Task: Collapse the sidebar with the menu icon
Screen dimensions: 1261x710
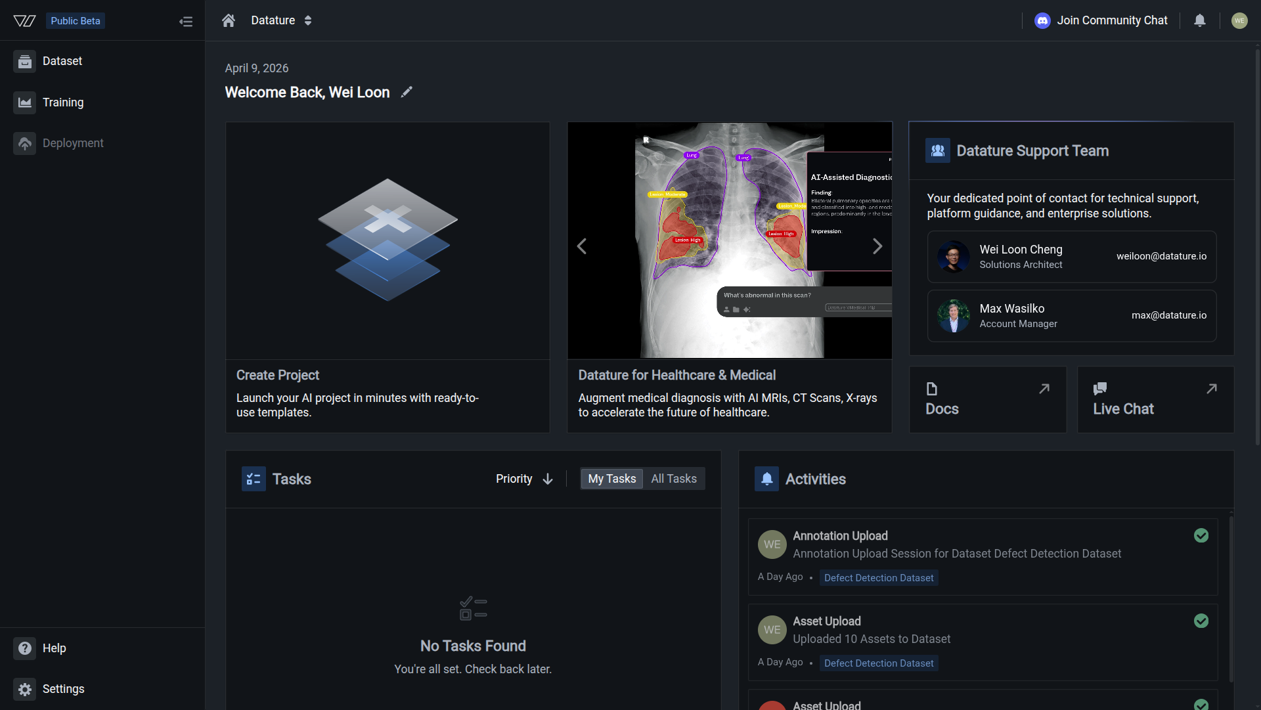Action: [x=186, y=22]
